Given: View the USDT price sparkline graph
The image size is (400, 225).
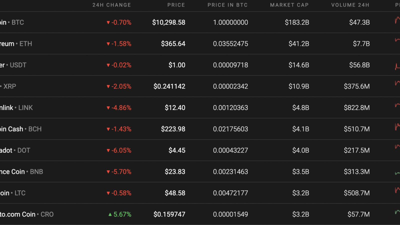Looking at the screenshot, I should 397,66.
